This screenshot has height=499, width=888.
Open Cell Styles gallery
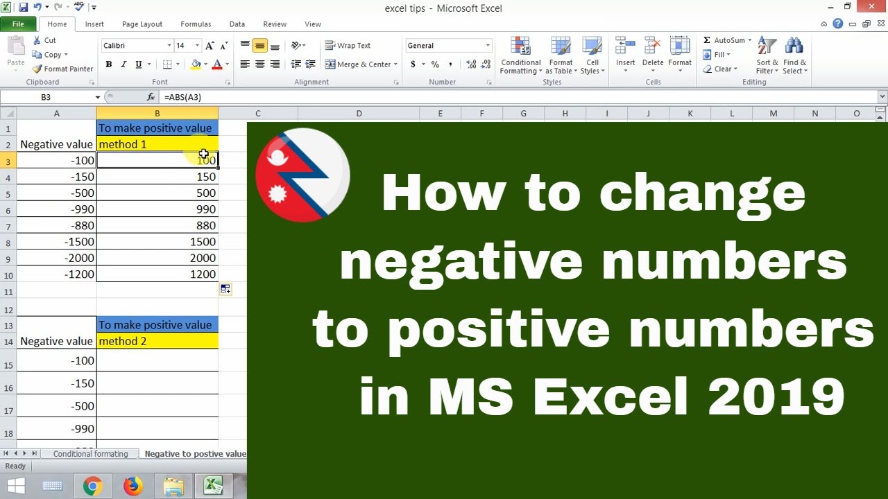(x=592, y=55)
